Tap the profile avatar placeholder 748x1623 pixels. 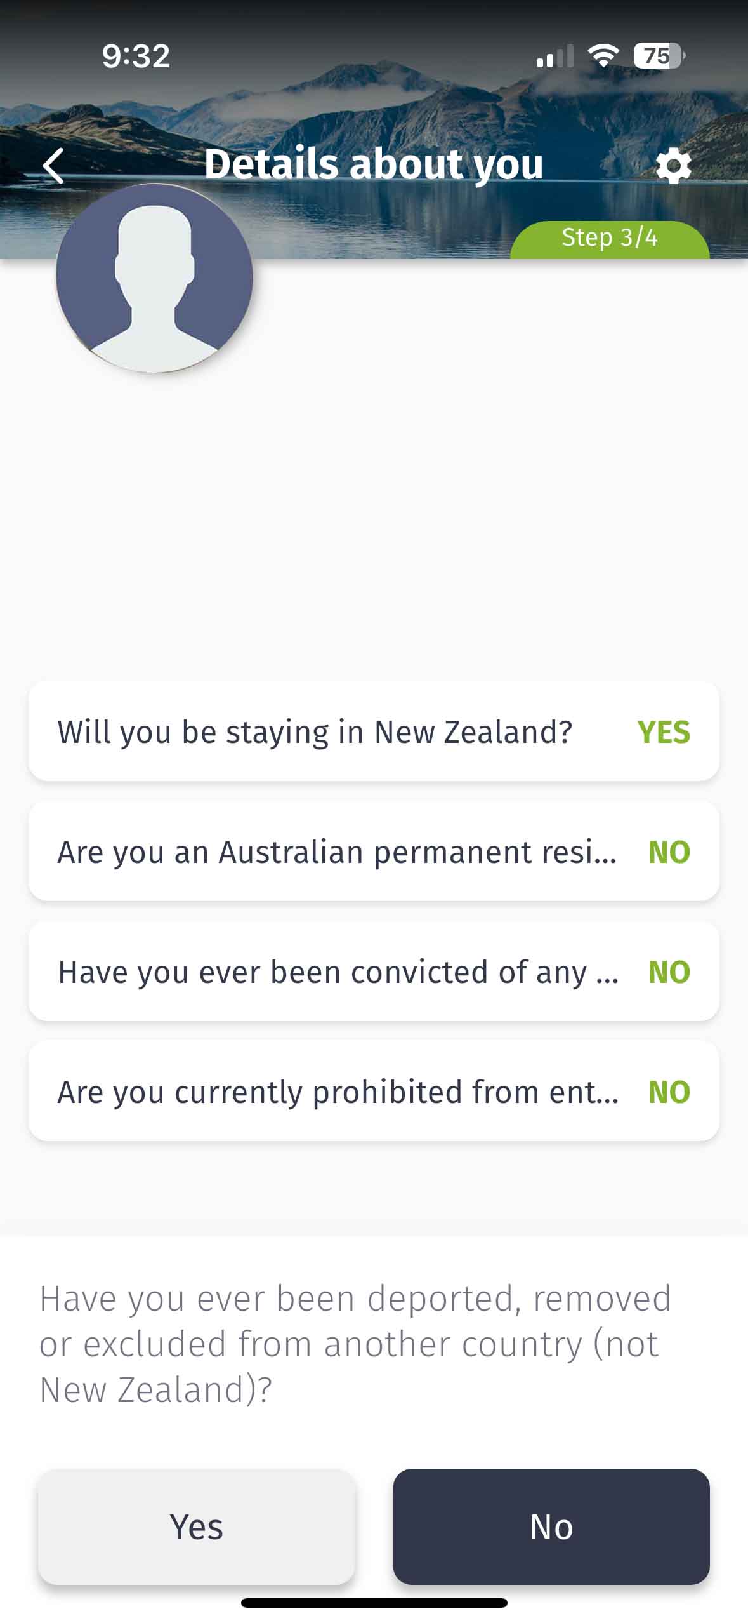[154, 277]
